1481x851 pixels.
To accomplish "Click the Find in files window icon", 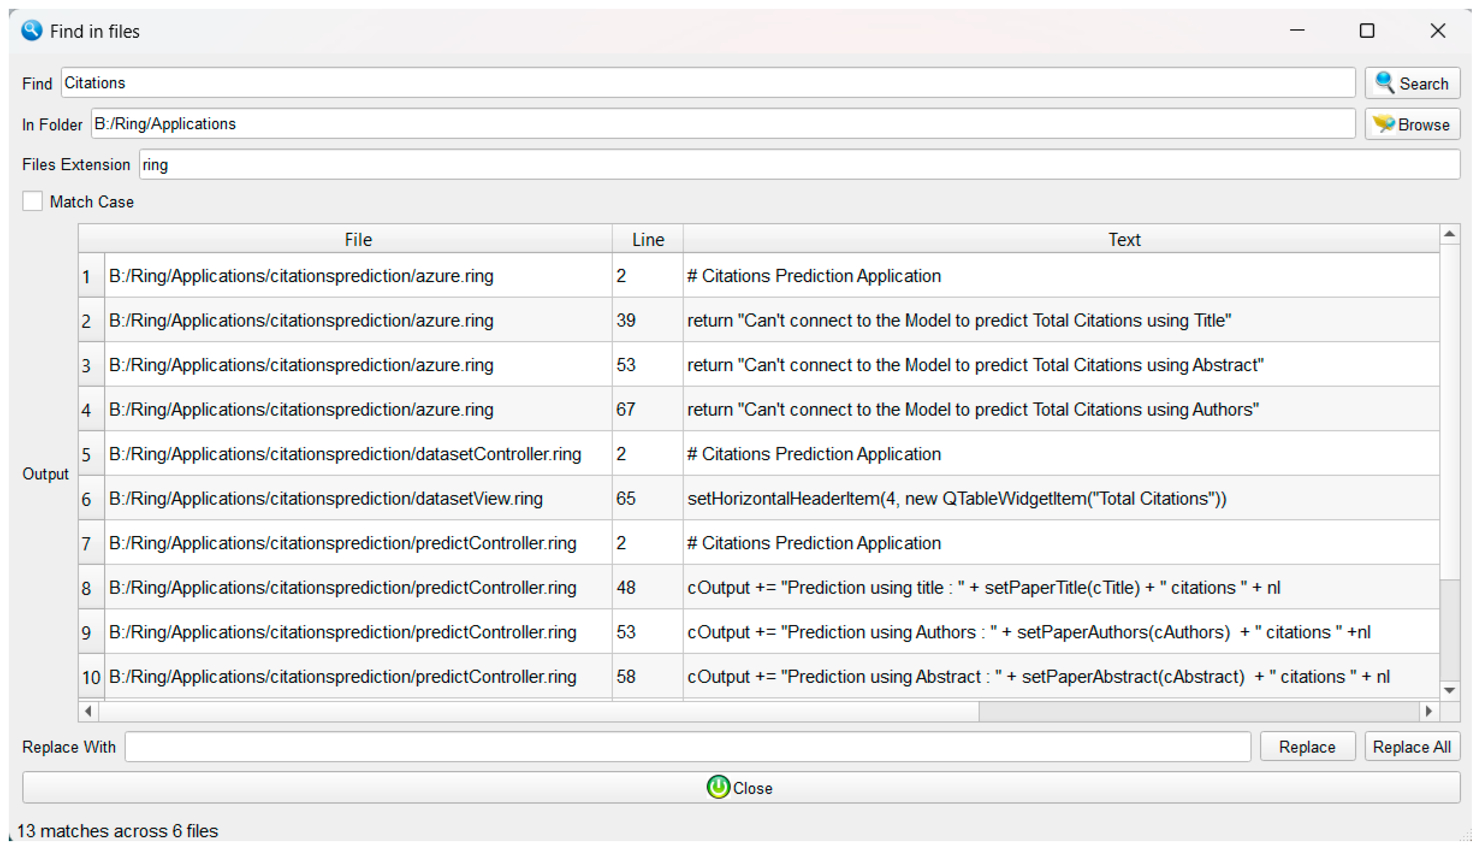I will 32,30.
